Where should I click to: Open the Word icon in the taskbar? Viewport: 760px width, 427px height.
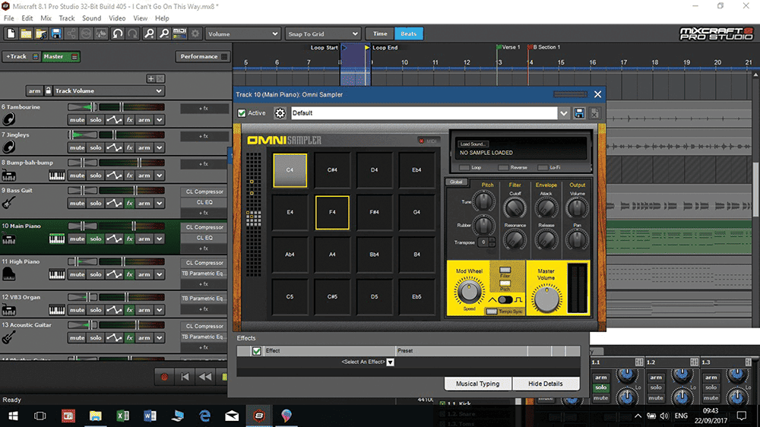tap(150, 416)
